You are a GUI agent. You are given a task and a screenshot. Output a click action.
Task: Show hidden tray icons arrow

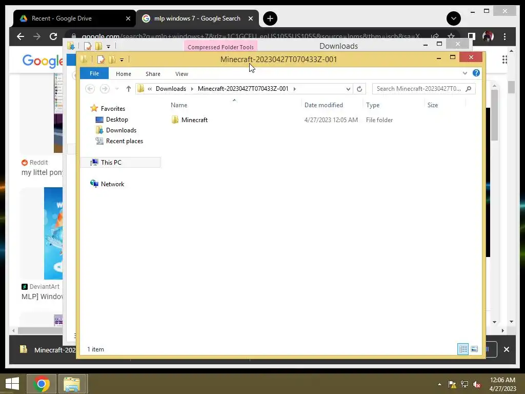(439, 384)
